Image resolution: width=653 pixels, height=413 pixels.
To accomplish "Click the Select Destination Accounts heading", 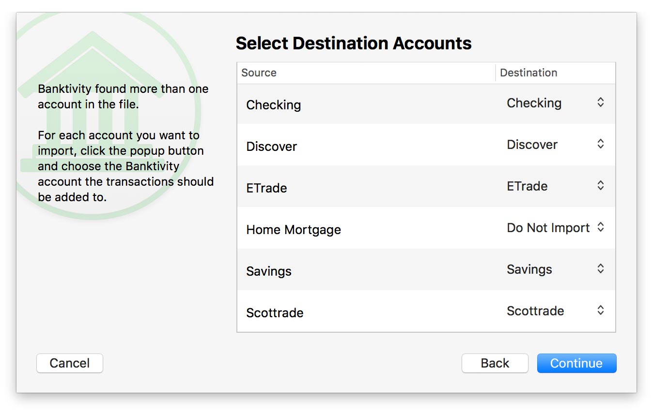I will [353, 44].
